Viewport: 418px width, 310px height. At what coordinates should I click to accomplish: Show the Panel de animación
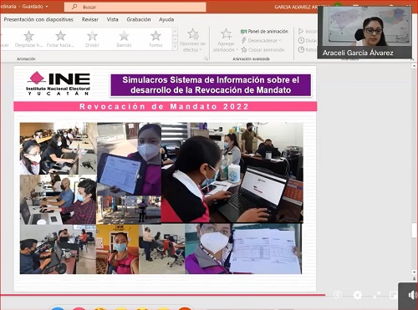[x=264, y=32]
